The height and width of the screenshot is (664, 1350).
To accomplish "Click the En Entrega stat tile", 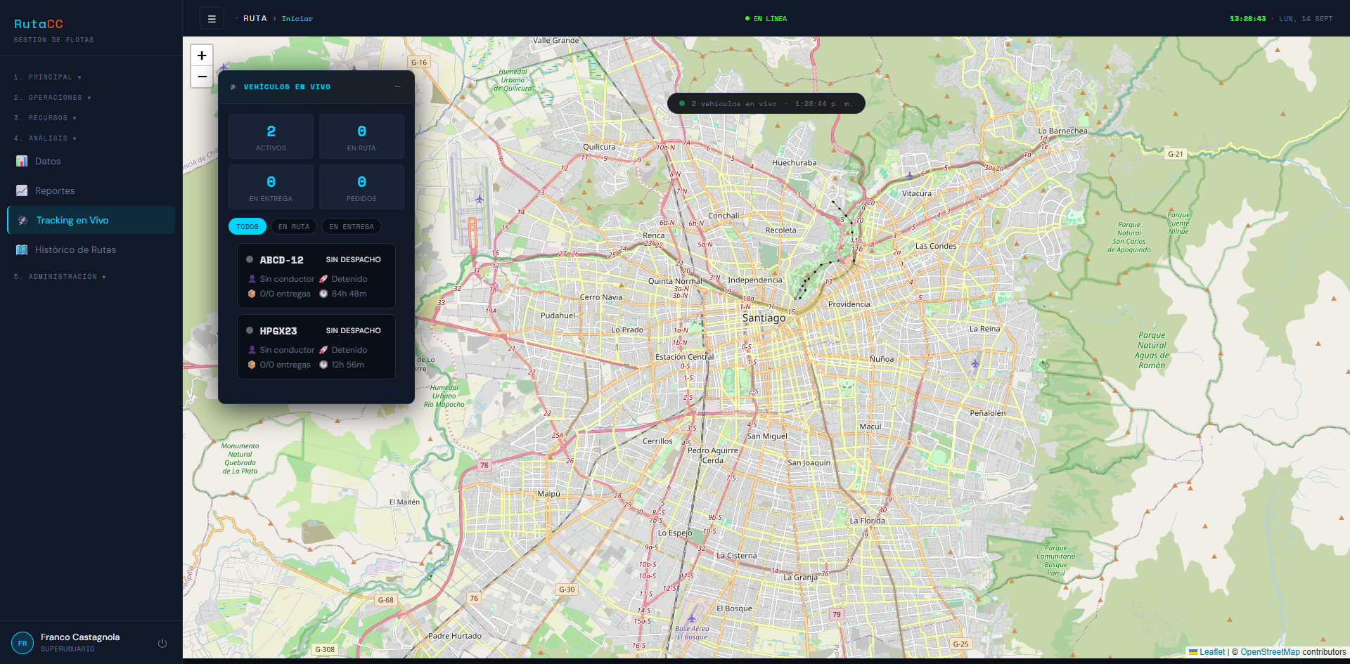I will coord(271,187).
